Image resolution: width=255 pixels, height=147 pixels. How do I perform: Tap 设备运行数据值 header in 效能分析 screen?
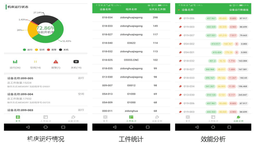(x=239, y=10)
